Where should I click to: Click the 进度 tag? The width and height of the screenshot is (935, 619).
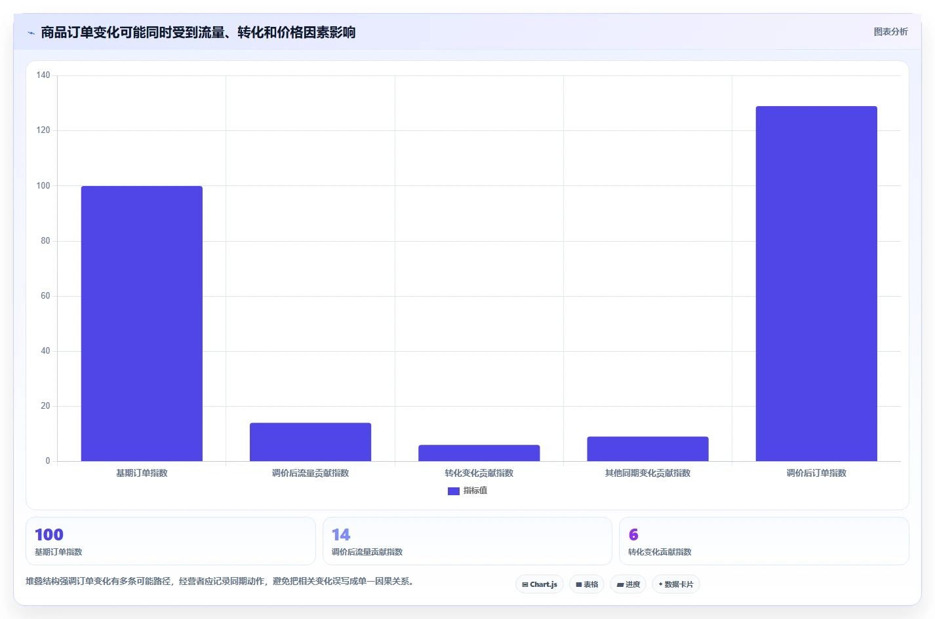628,584
